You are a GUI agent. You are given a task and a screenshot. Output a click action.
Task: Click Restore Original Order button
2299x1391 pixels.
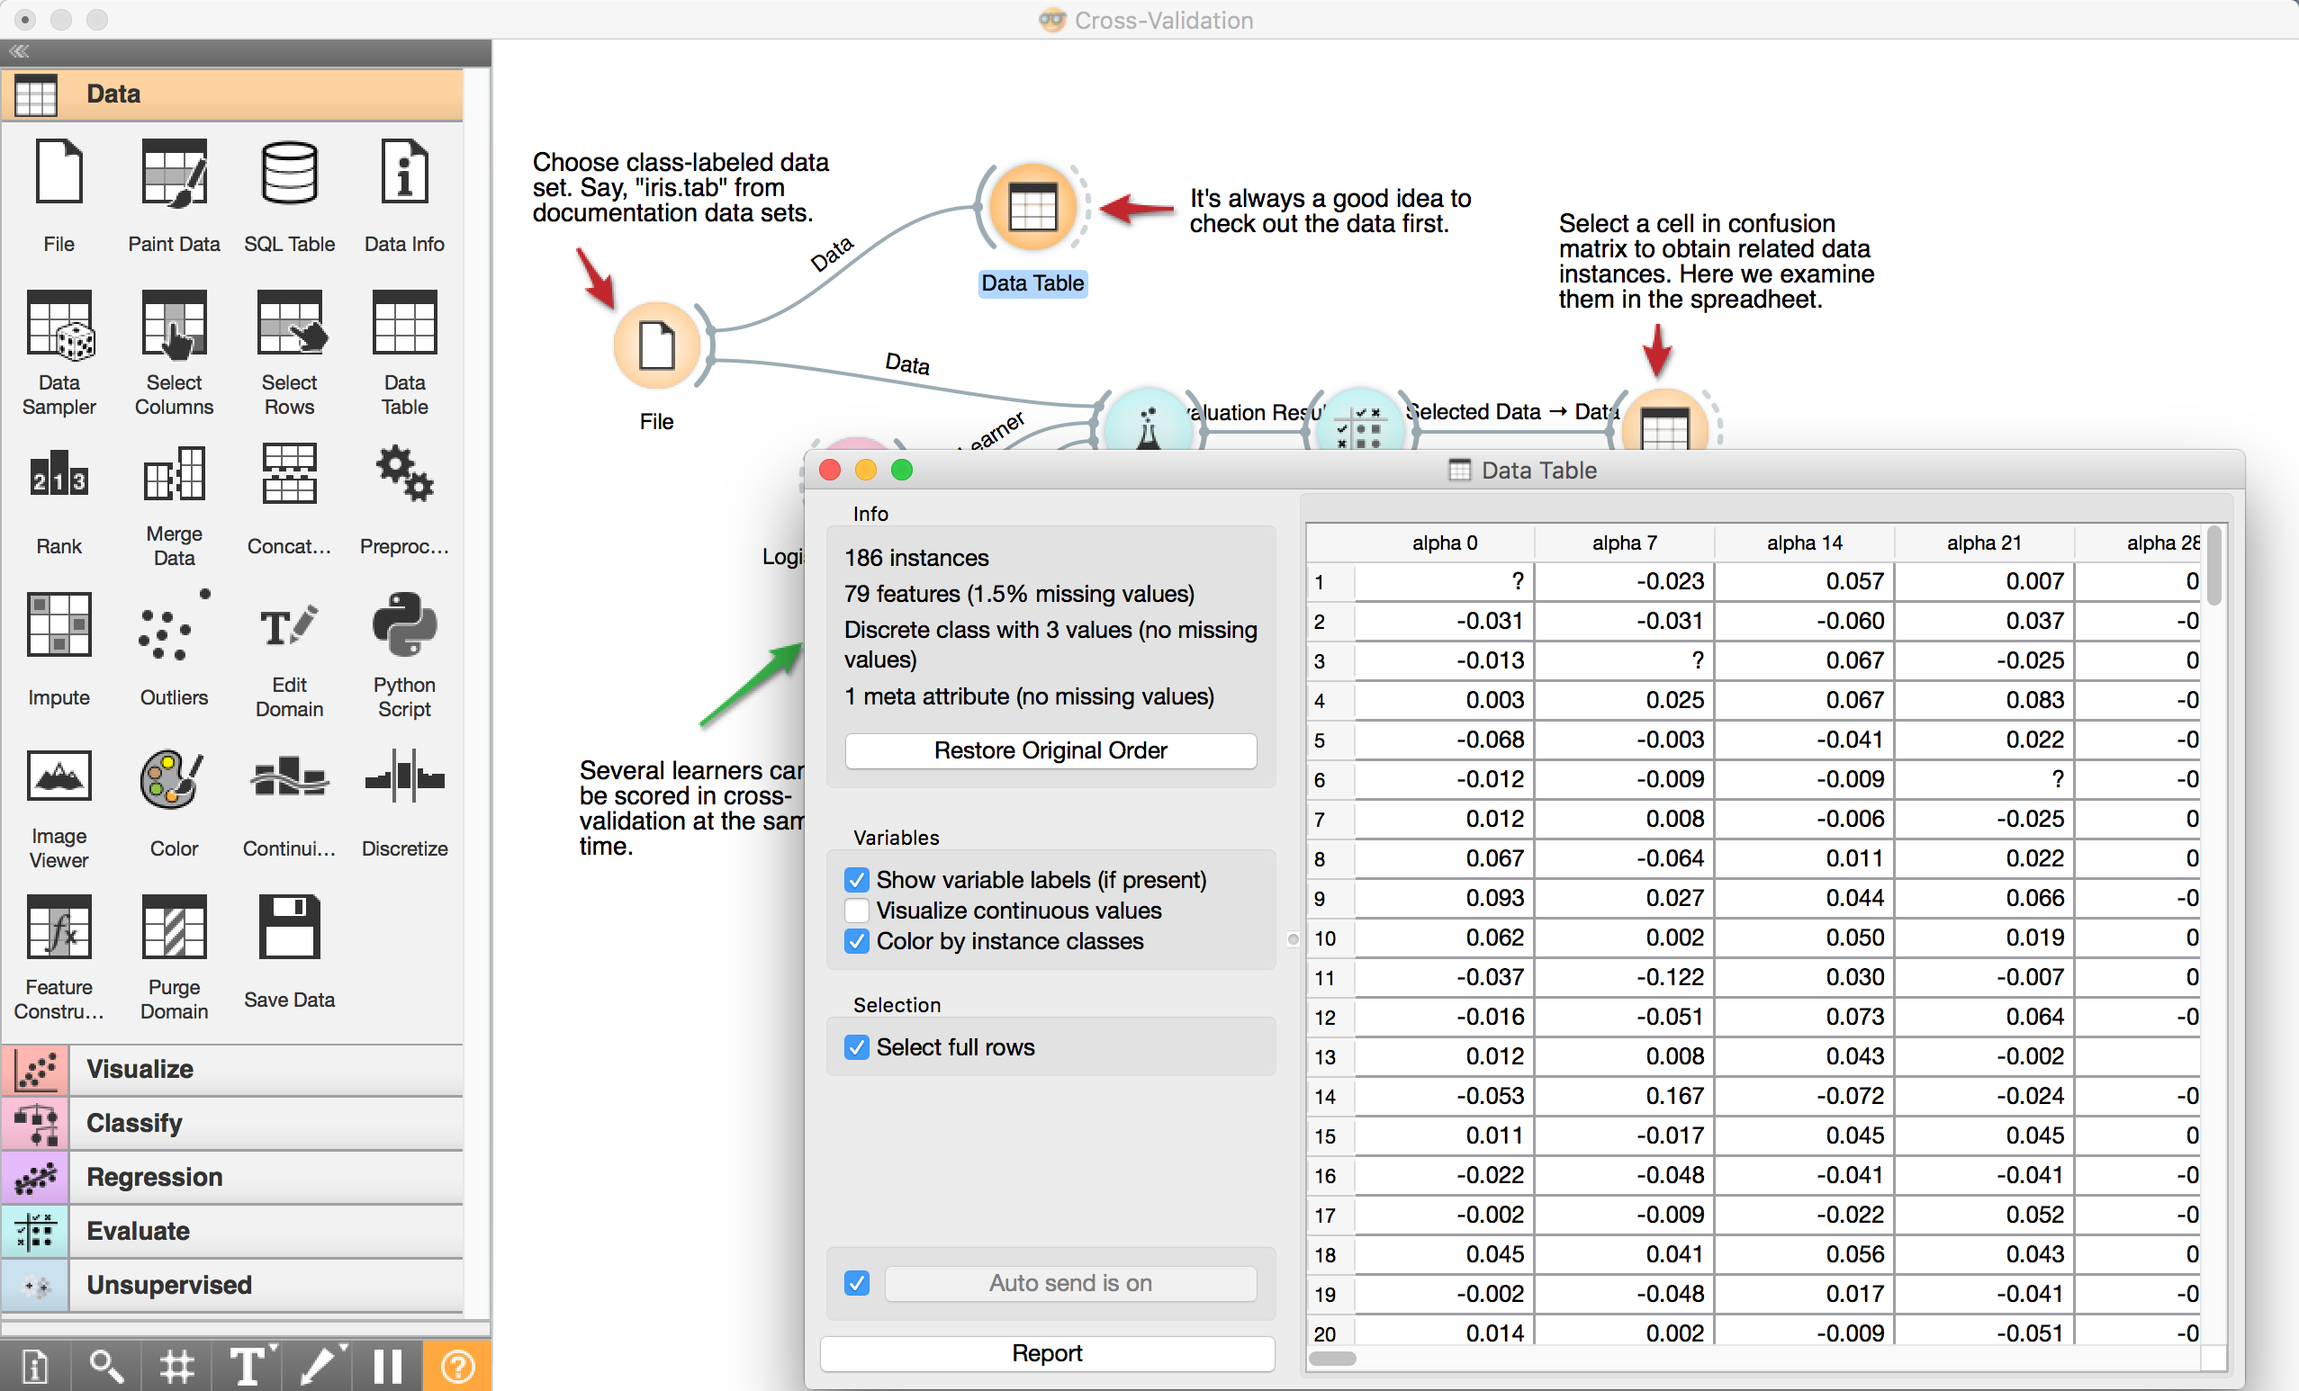(x=1050, y=750)
